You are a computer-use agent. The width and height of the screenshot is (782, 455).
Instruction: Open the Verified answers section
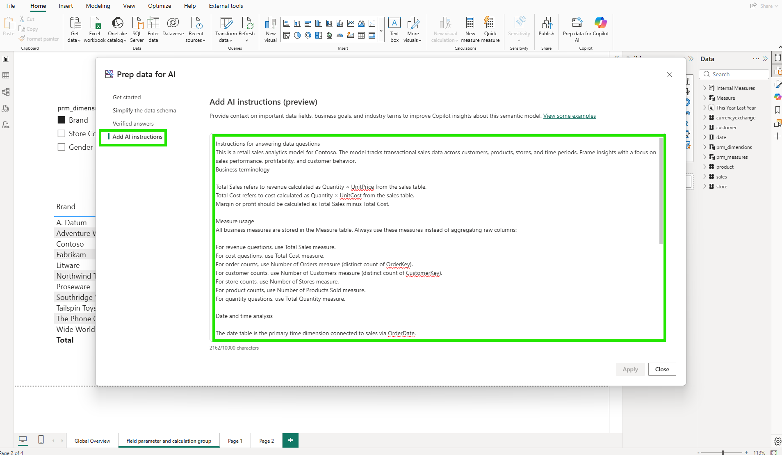(x=133, y=123)
